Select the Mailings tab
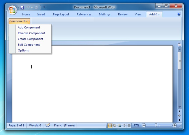 tap(105, 15)
